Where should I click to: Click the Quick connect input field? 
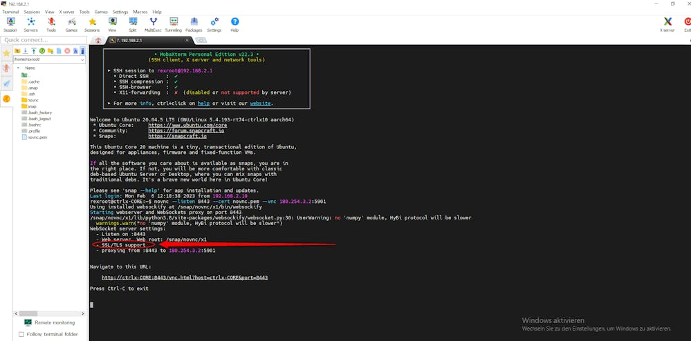tap(44, 40)
